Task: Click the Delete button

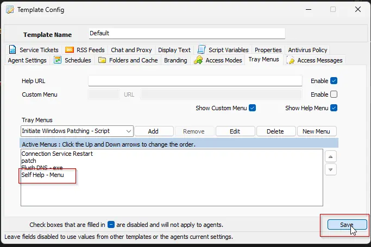Action: [276, 131]
